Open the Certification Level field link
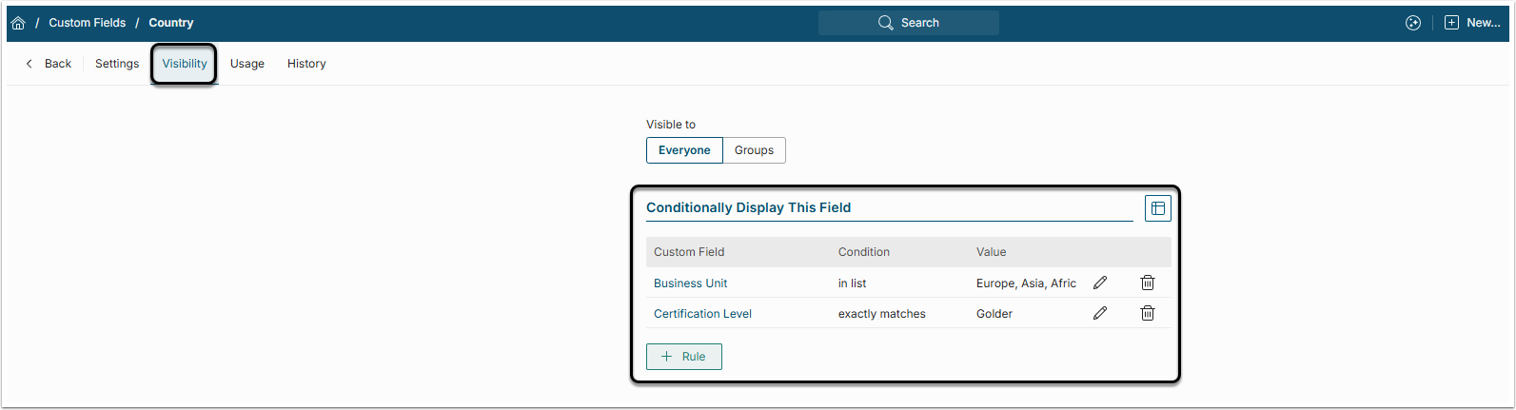The image size is (1516, 410). [702, 314]
